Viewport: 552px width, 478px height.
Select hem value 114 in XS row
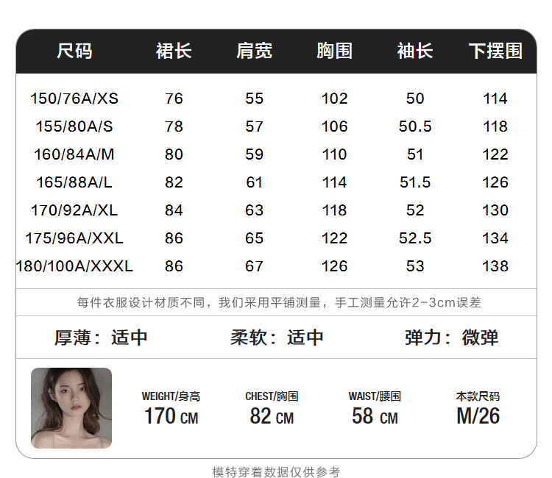click(x=495, y=99)
